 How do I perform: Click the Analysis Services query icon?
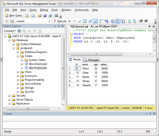click(33, 15)
